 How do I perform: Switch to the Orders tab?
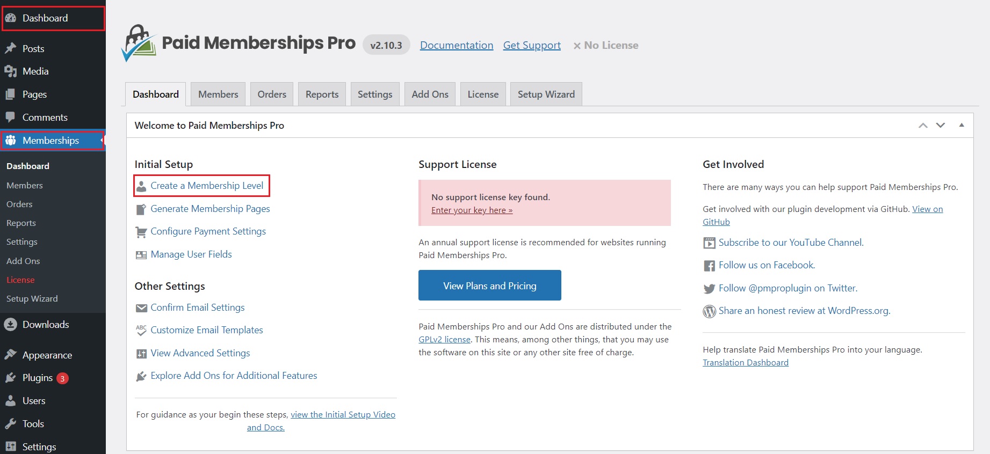coord(272,94)
